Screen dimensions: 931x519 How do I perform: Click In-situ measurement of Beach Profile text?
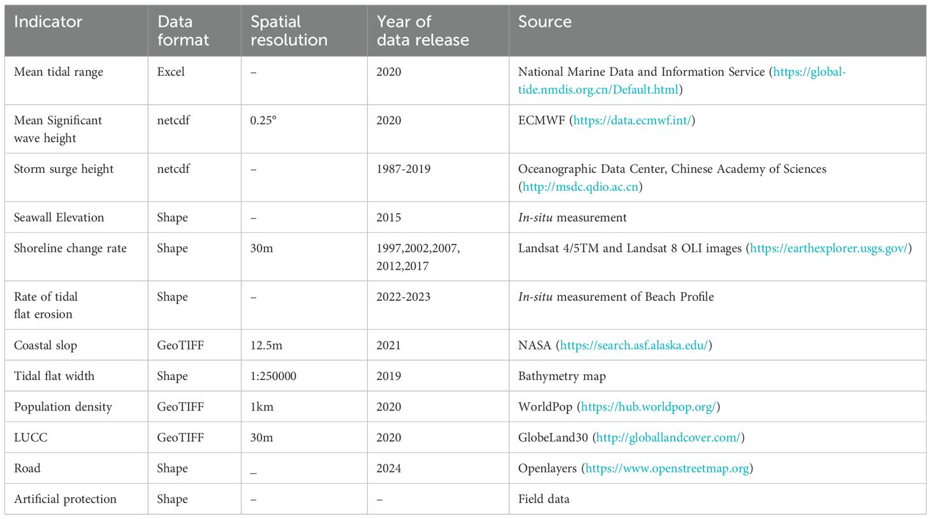point(616,296)
